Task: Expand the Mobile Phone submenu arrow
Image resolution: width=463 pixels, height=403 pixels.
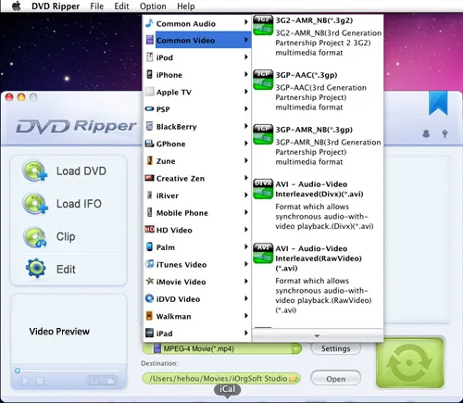Action: click(246, 212)
